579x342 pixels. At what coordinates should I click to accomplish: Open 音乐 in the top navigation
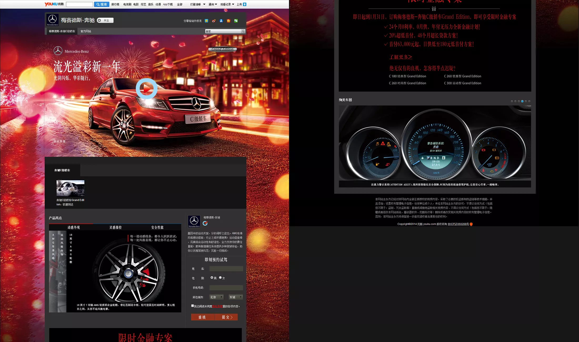click(x=151, y=4)
